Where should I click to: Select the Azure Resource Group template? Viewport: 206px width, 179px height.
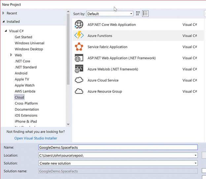coord(138,91)
